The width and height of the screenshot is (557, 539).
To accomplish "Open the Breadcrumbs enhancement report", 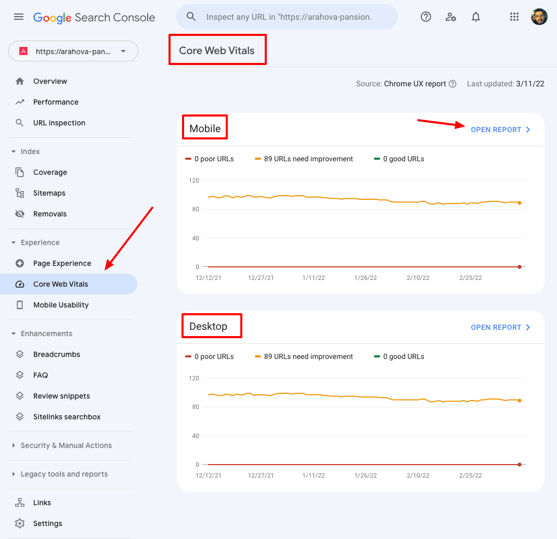I will tap(57, 354).
